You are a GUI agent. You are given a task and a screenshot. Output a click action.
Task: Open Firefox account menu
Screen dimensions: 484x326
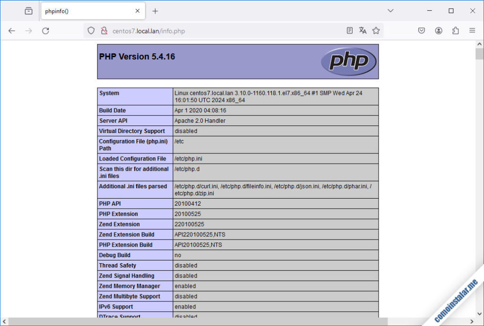pyautogui.click(x=439, y=31)
